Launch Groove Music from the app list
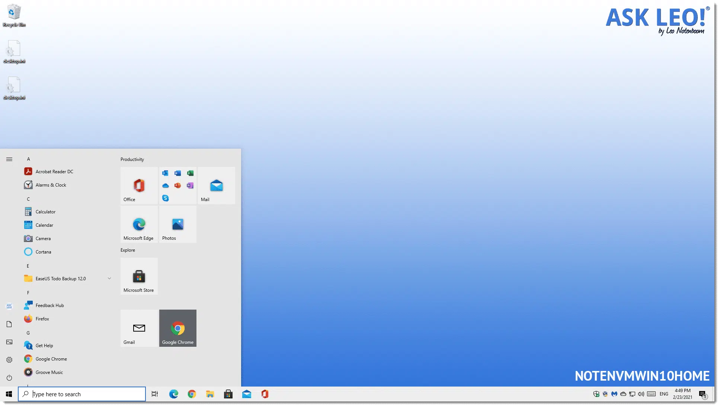This screenshot has width=720, height=407. coord(67,372)
